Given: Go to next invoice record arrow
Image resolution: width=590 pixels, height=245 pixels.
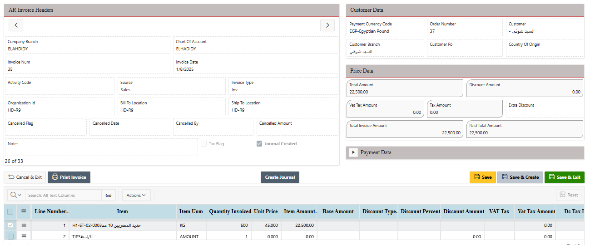Looking at the screenshot, I should coord(327,25).
